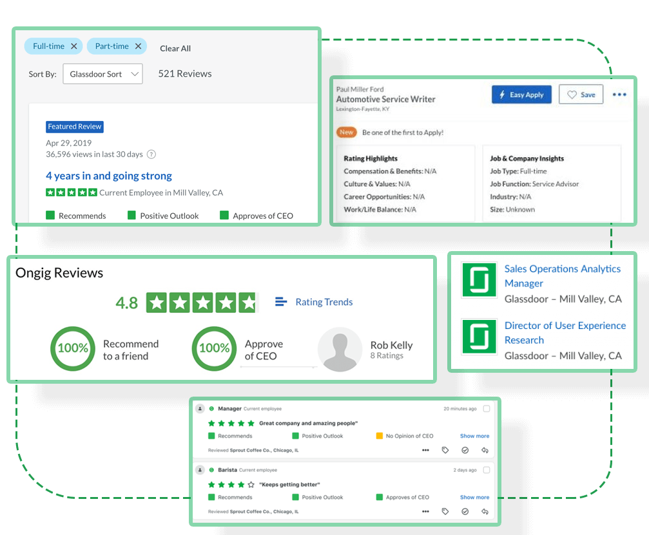Open the Glassdoor Sort dropdown
The height and width of the screenshot is (535, 649).
(x=102, y=74)
